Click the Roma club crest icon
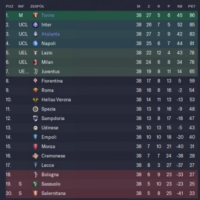 pyautogui.click(x=36, y=91)
